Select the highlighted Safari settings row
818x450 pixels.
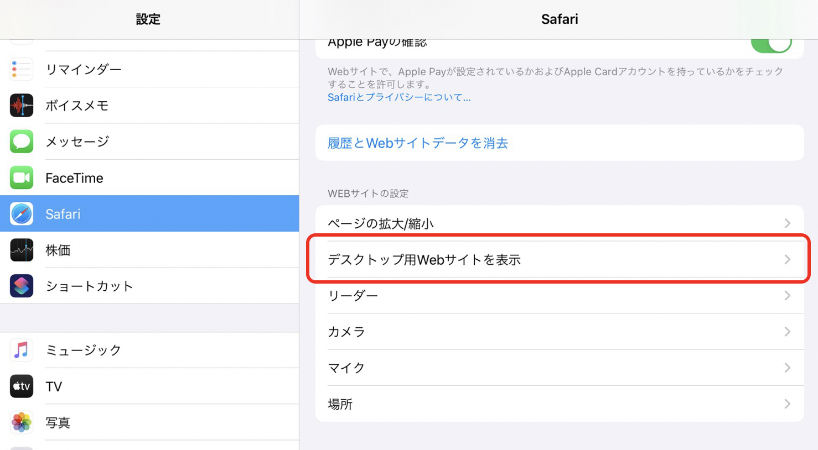149,214
